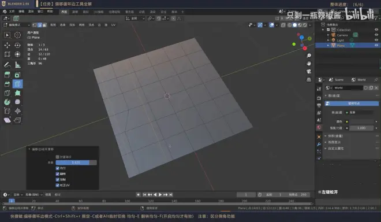Image resolution: width=381 pixels, height=222 pixels.
Task: Click the viewport zoom magnifier icon
Action: tap(309, 55)
